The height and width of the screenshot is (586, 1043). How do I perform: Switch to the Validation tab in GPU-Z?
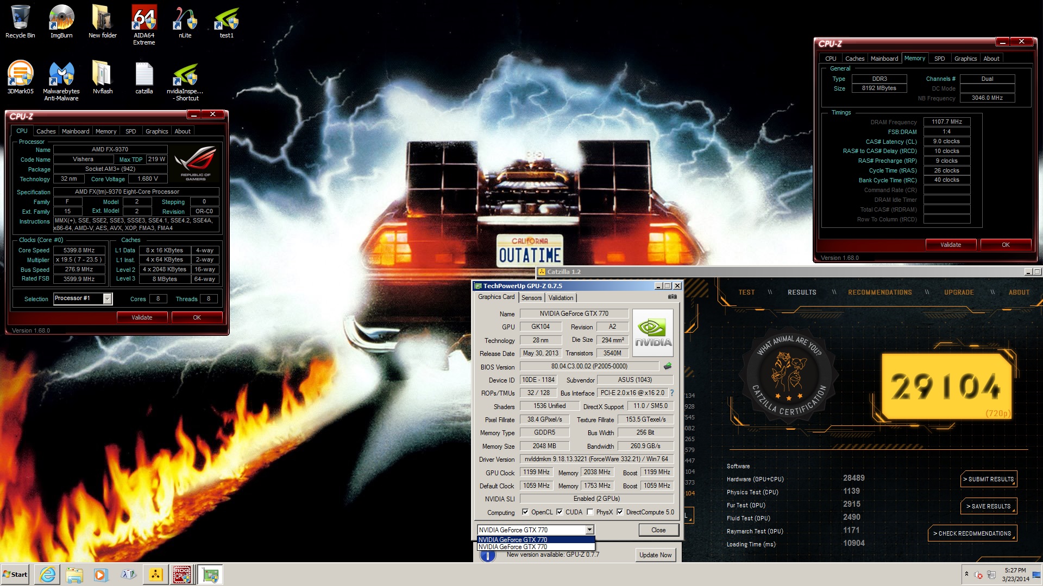561,298
